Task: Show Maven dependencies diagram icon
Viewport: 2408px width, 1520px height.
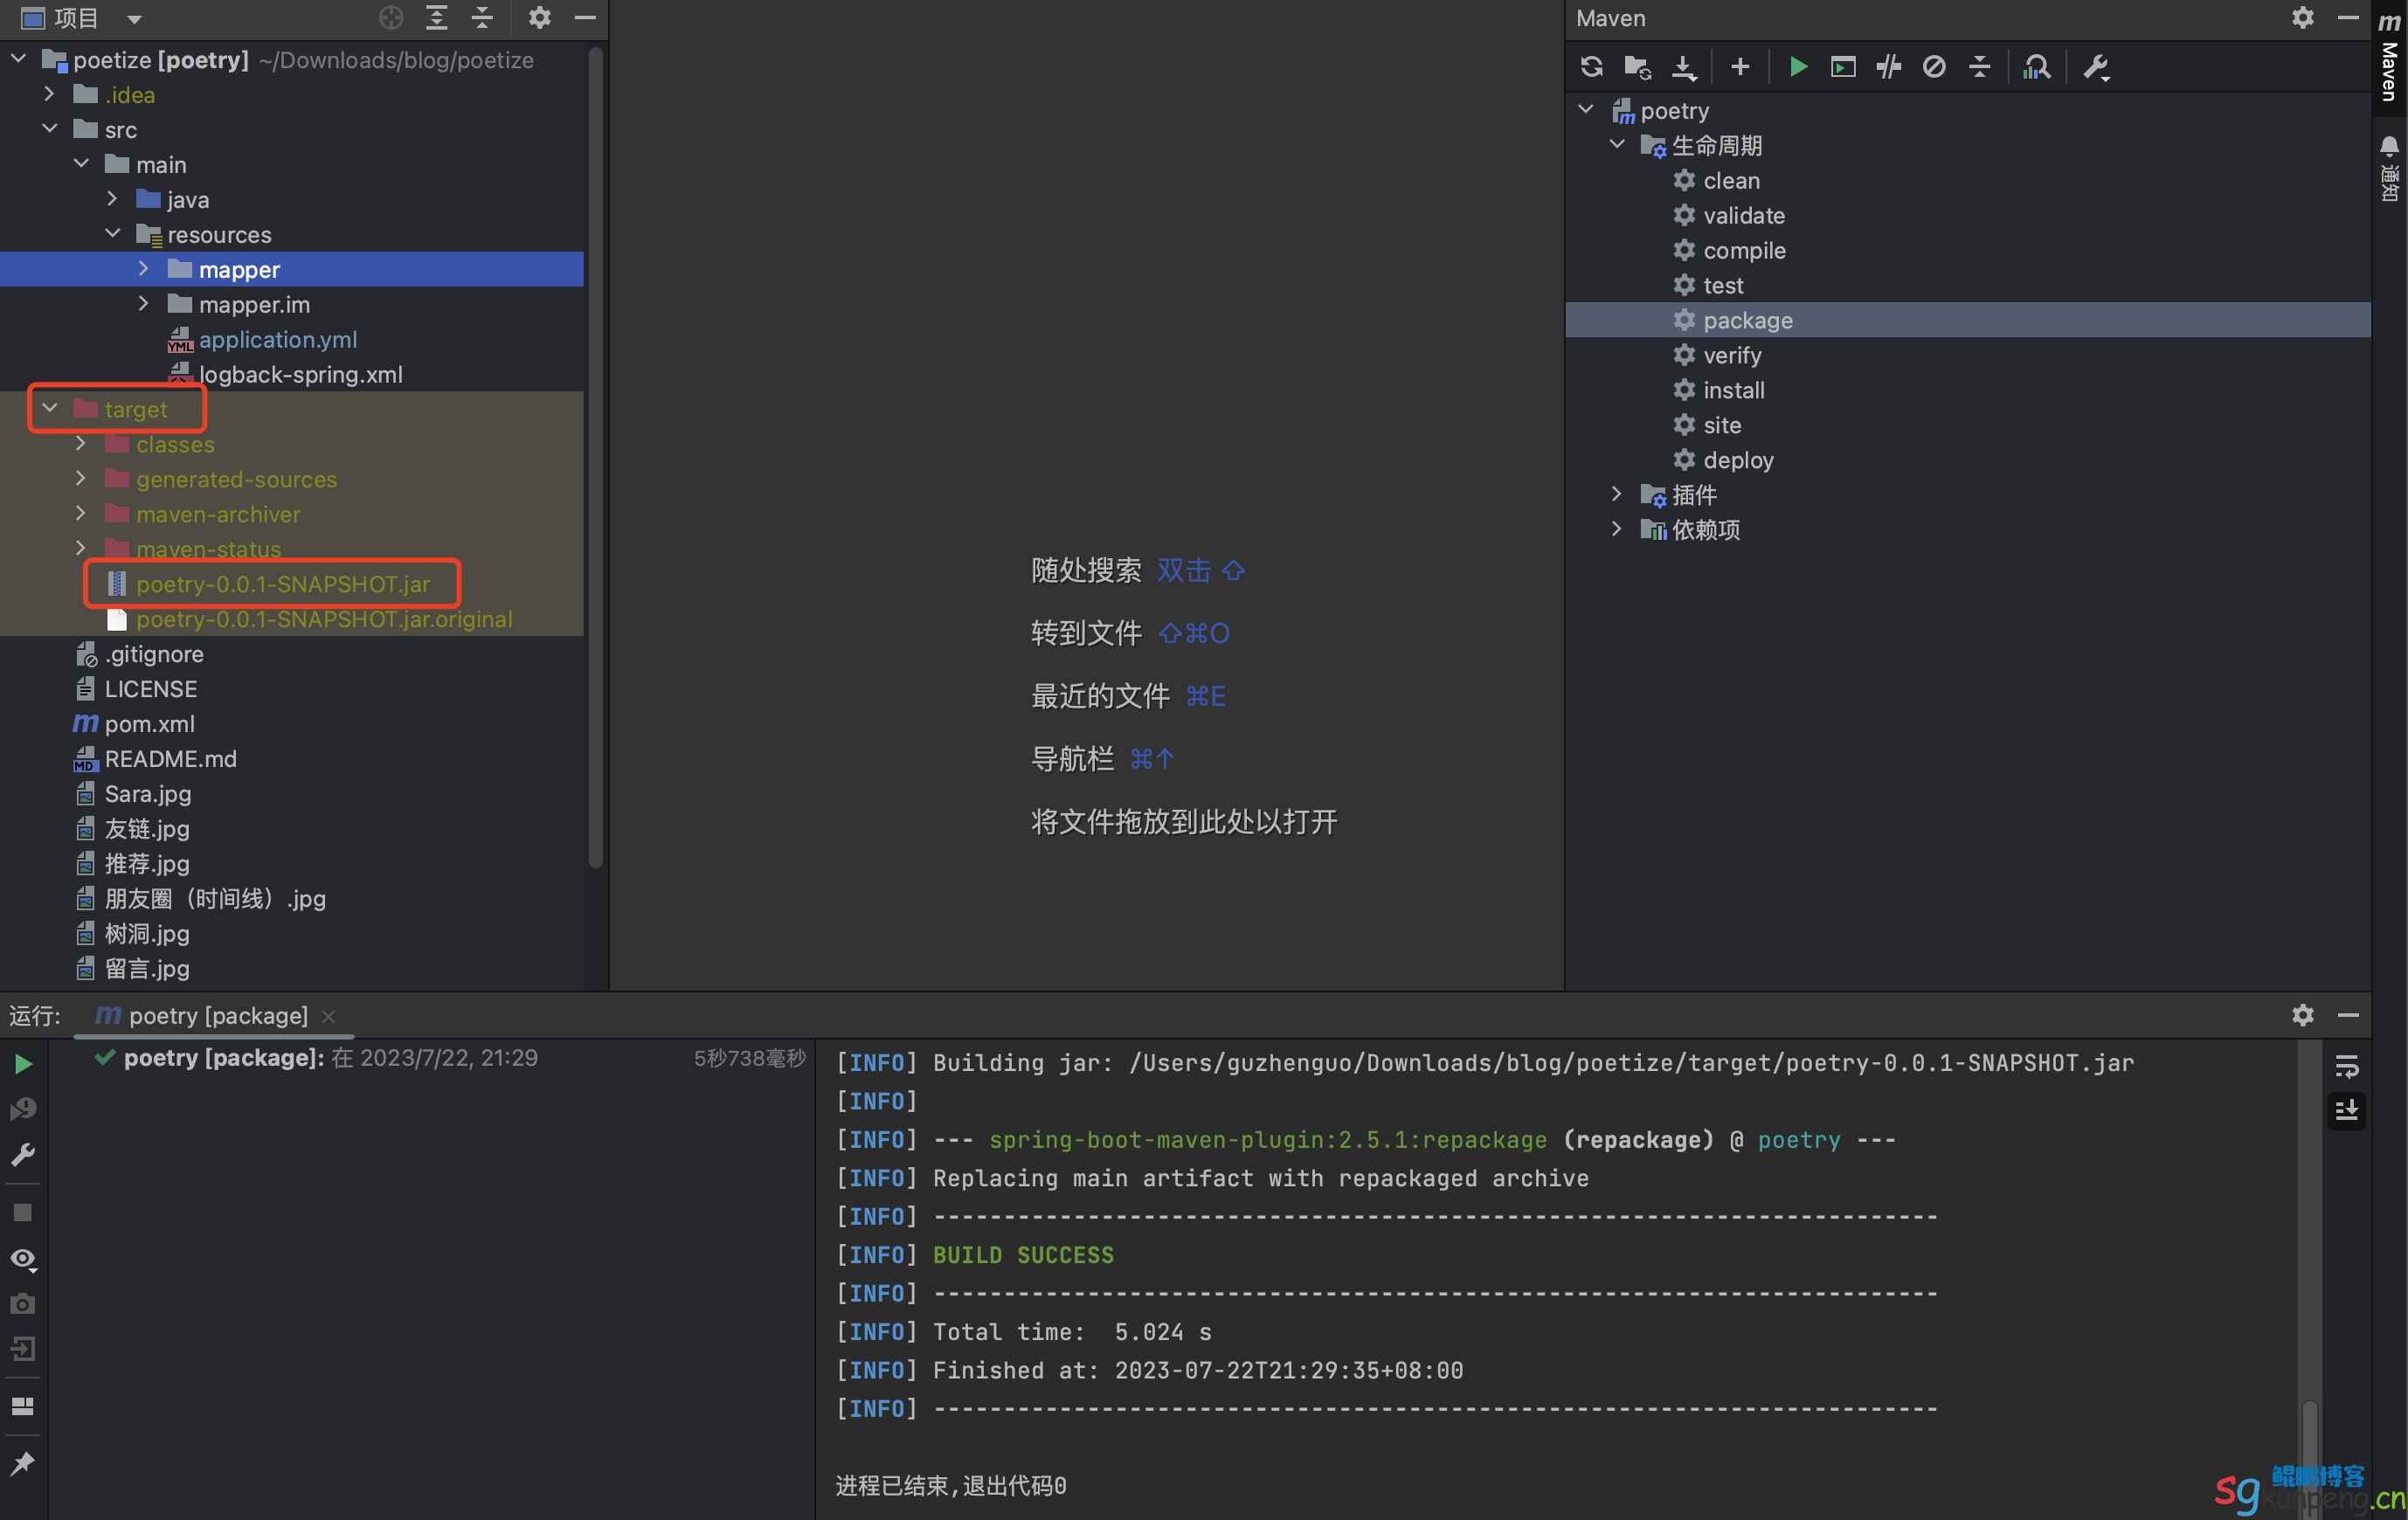Action: point(2037,67)
